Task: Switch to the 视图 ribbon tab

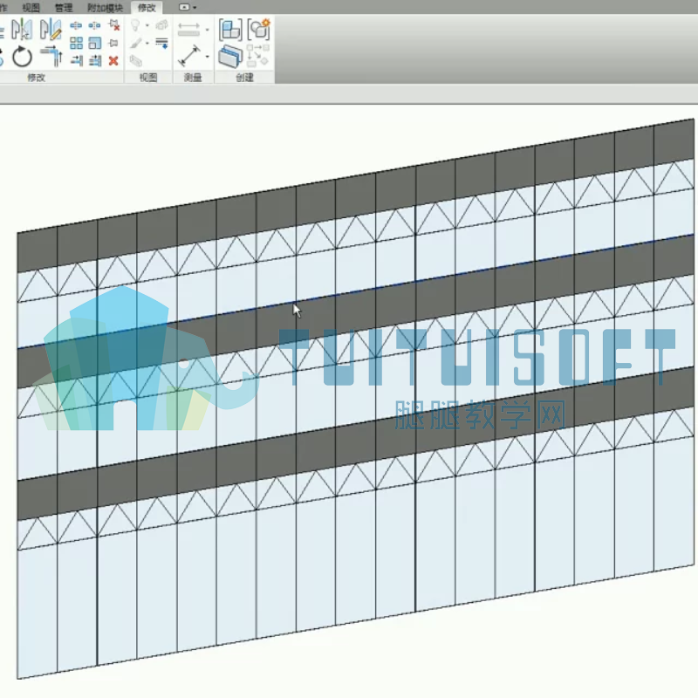Action: click(31, 8)
